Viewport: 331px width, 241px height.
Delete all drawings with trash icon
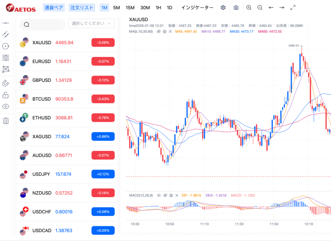tap(6, 121)
